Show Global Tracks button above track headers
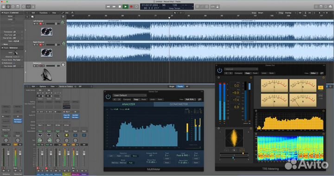The height and width of the screenshot is (176, 334). coord(63,17)
